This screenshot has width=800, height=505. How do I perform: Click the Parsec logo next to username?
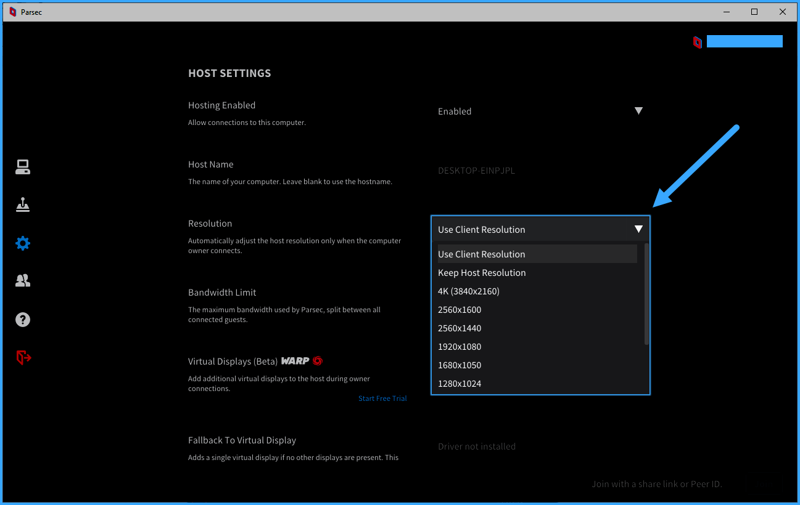click(x=698, y=42)
